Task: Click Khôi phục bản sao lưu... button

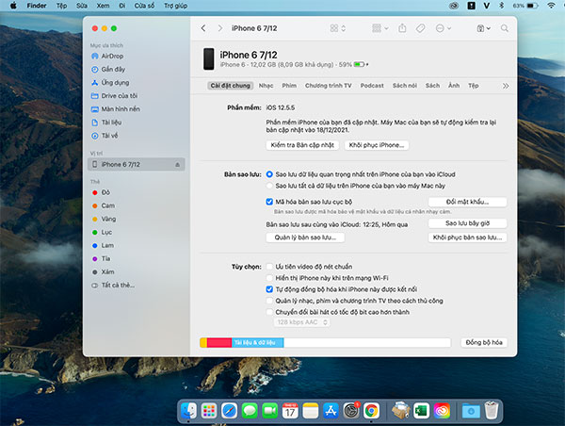Action: point(467,238)
